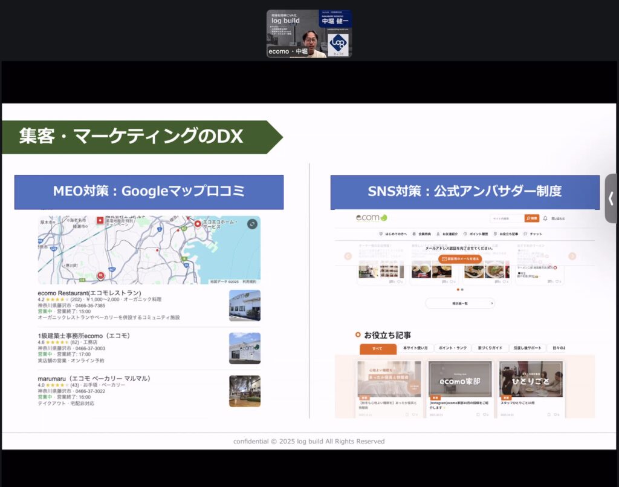
Task: Click the ecomo logo in the site header
Action: (x=371, y=218)
